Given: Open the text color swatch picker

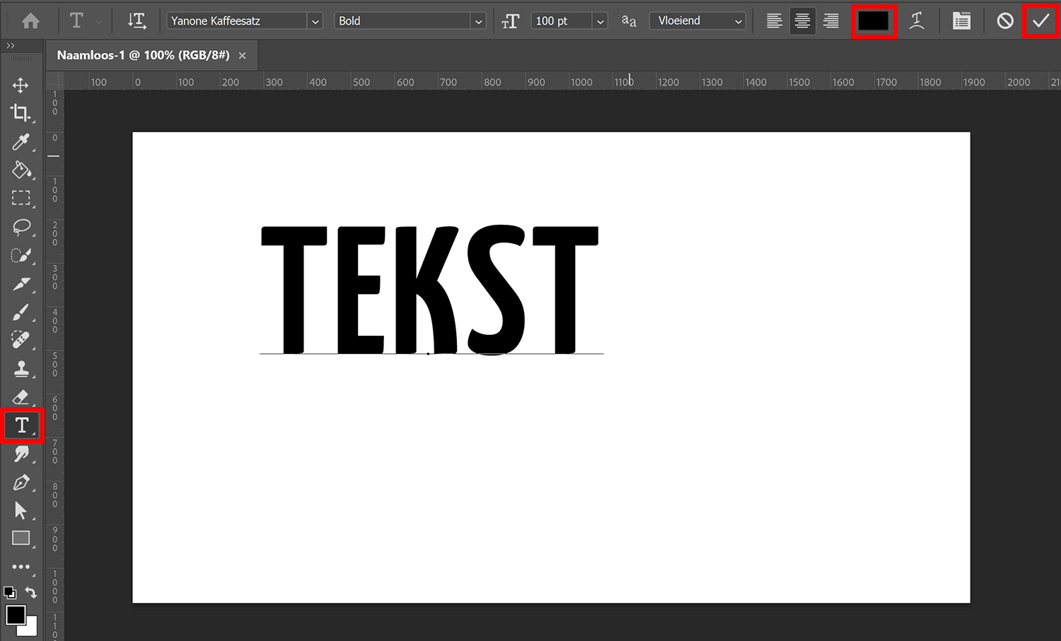Looking at the screenshot, I should (874, 20).
